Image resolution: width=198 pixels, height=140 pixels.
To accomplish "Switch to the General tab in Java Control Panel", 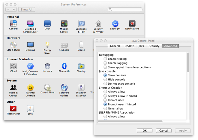I will point(115,46).
